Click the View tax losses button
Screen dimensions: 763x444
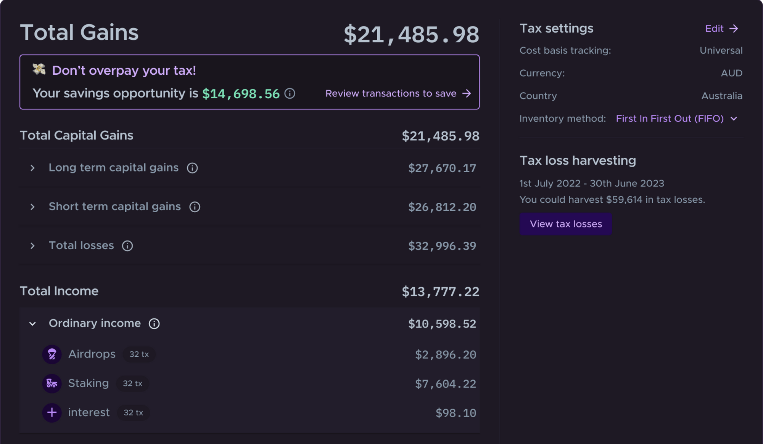[x=566, y=224]
